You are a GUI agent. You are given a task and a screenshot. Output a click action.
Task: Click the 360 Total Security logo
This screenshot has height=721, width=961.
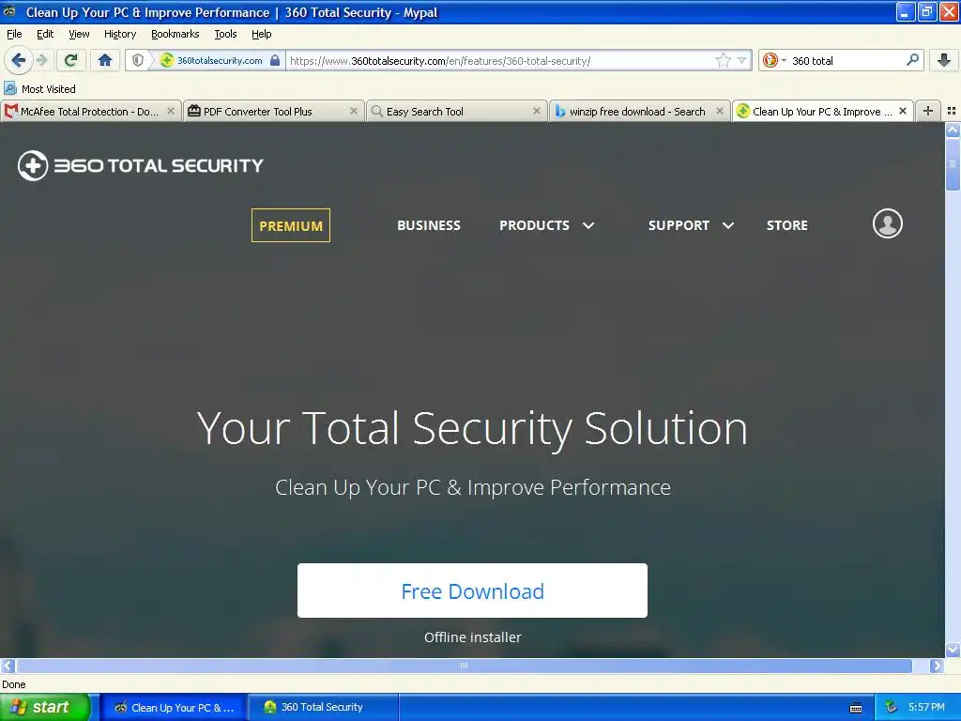[x=141, y=165]
